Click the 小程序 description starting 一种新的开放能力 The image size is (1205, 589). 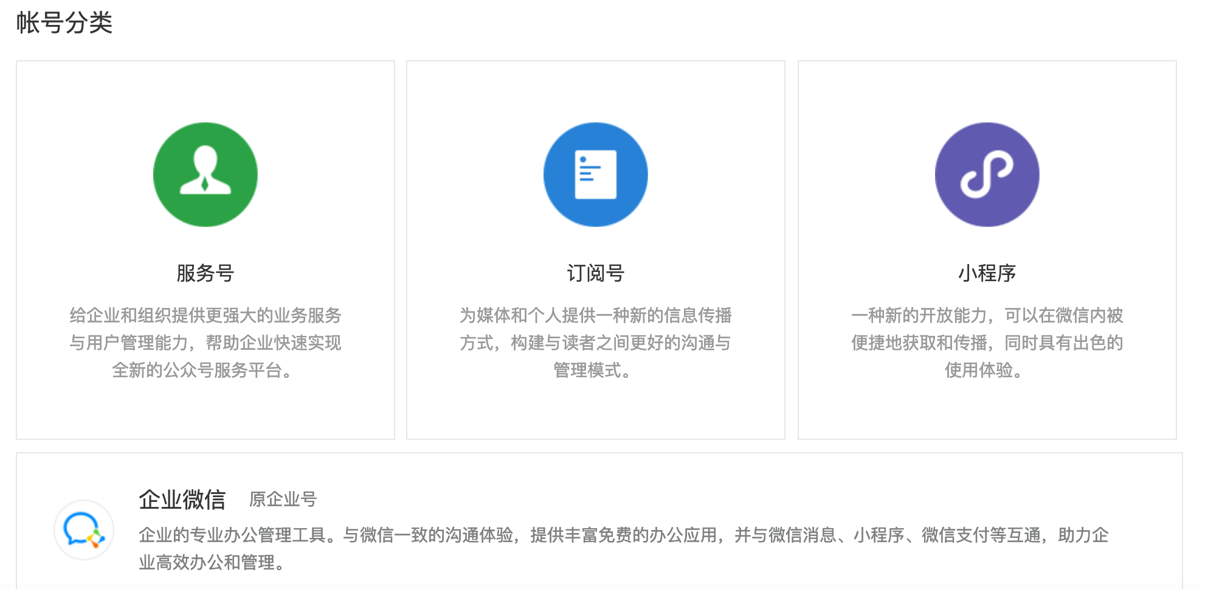click(987, 343)
